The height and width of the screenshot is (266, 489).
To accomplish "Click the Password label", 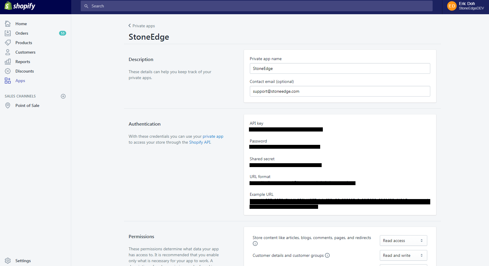I will [x=258, y=141].
